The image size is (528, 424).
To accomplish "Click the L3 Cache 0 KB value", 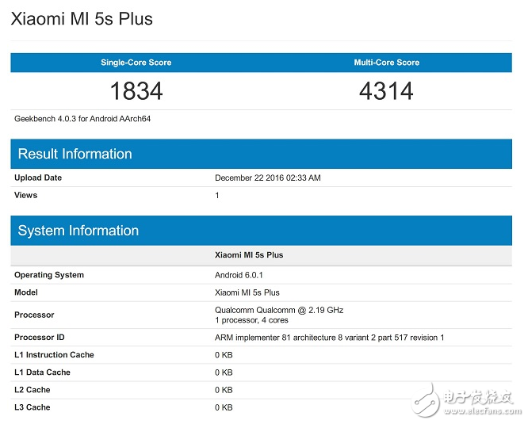I will (224, 407).
